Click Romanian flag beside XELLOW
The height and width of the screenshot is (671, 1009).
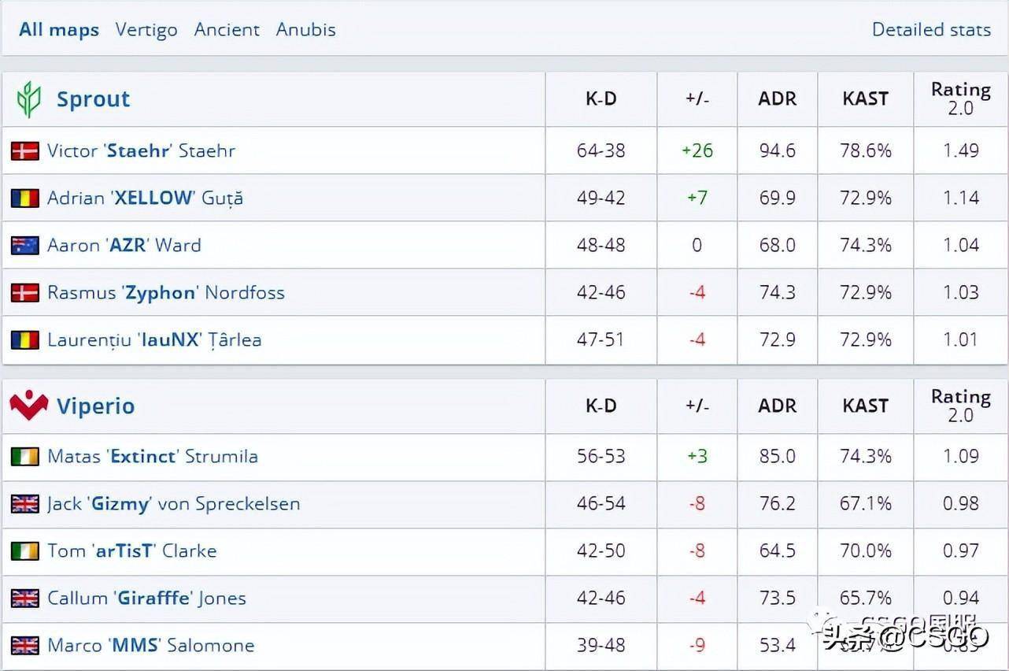25,198
